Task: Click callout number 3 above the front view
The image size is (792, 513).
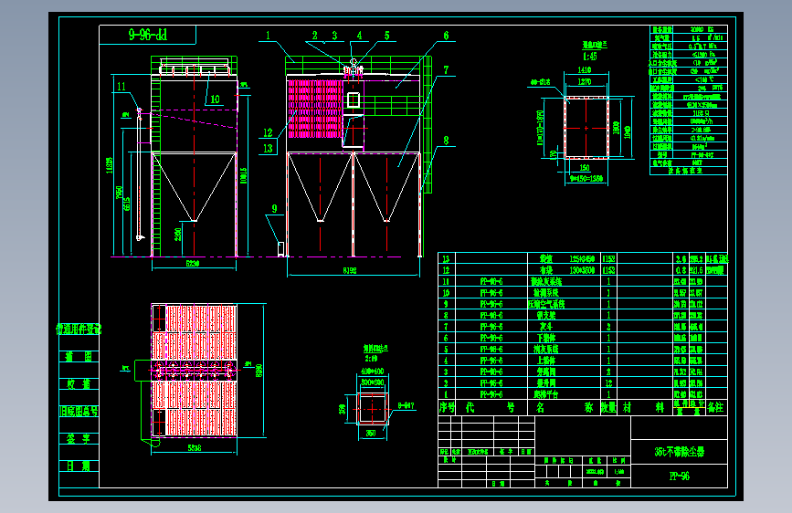Action: [334, 36]
